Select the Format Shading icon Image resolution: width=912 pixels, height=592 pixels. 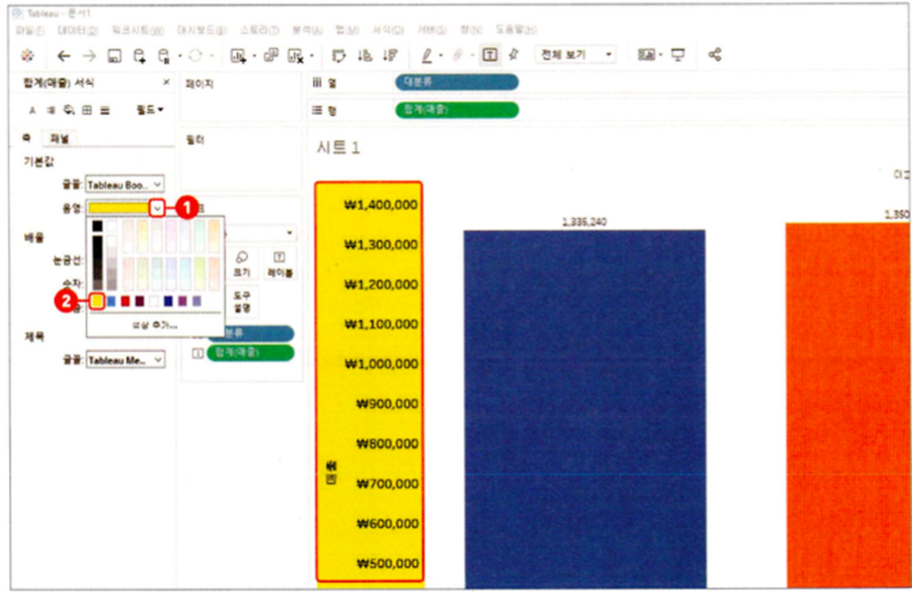point(69,110)
